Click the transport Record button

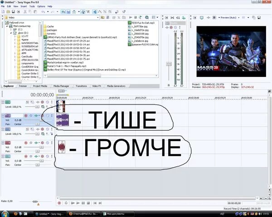[x=59, y=203]
